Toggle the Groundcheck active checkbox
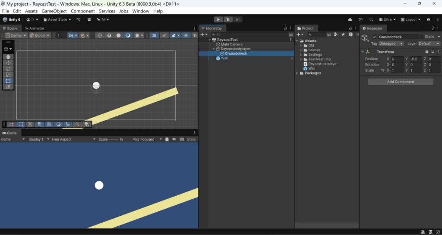Screen dimensions: 442x235 click(x=374, y=37)
